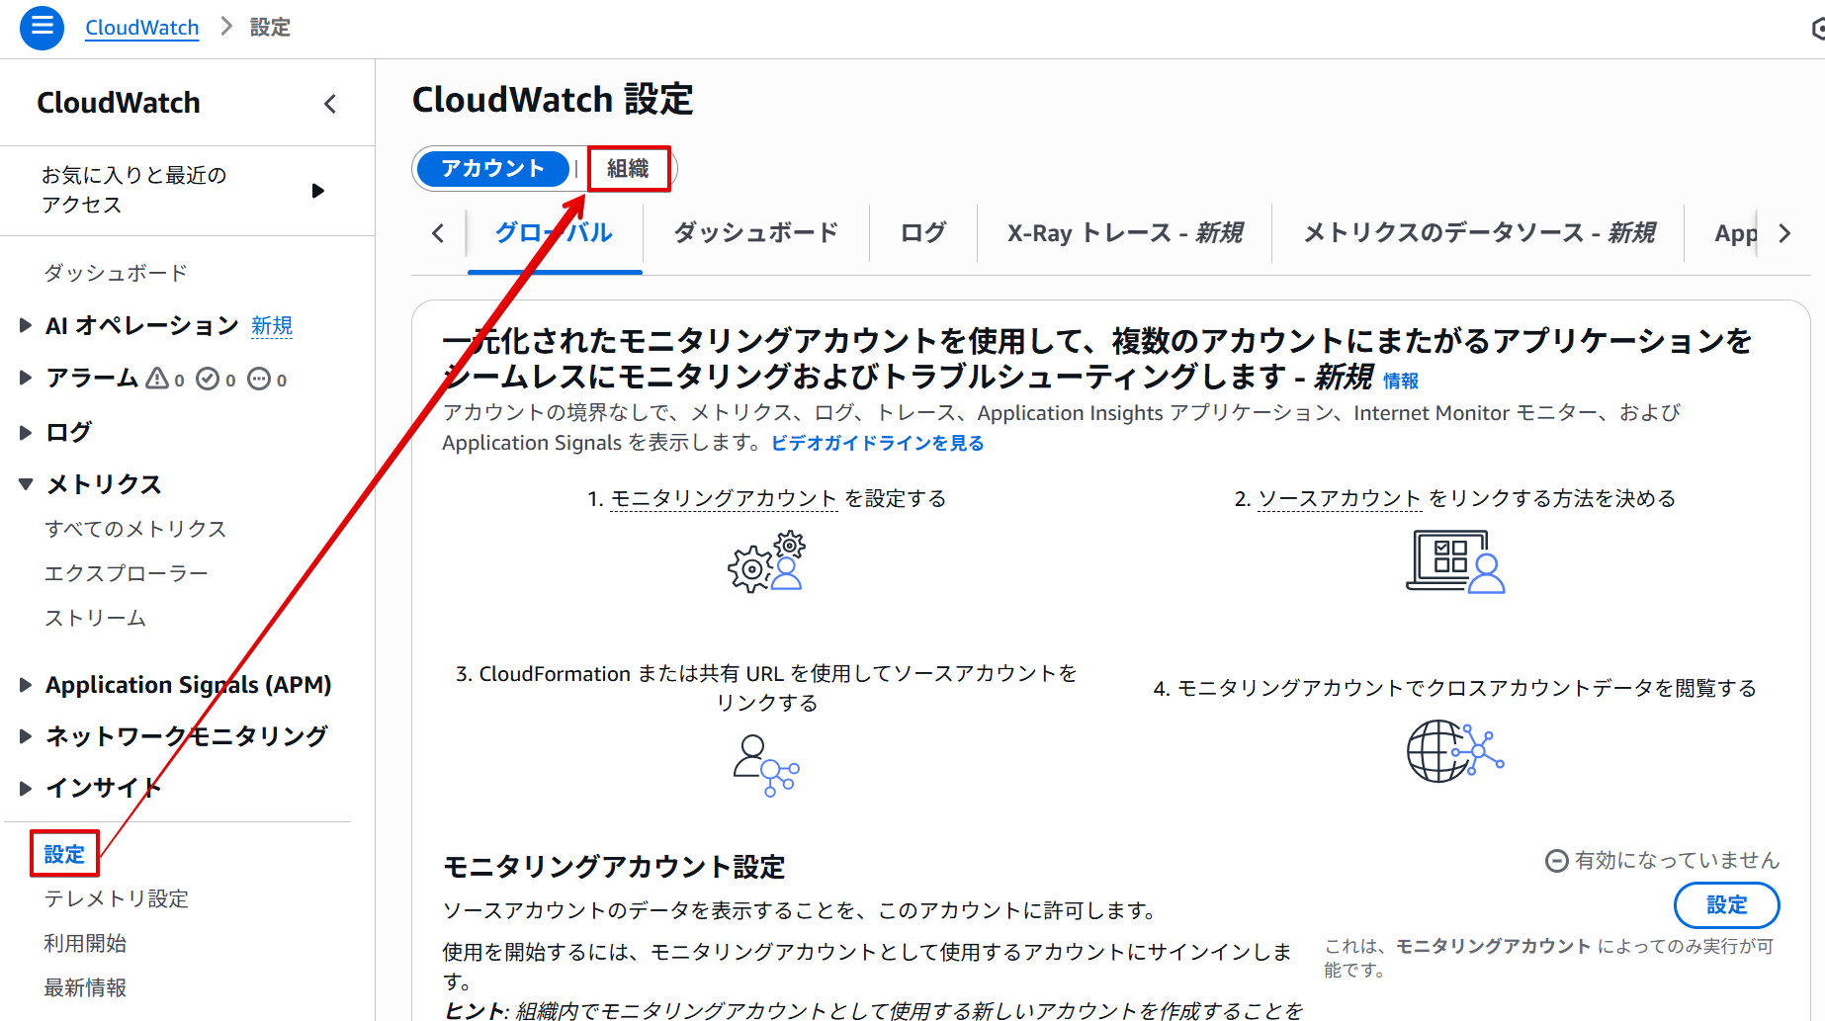Open エクスプローラー in sidebar
Screen dimensions: 1825x1021
coord(127,573)
